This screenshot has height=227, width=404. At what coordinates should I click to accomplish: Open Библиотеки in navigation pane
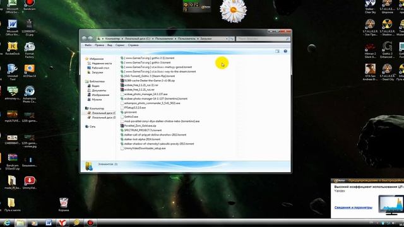click(97, 81)
